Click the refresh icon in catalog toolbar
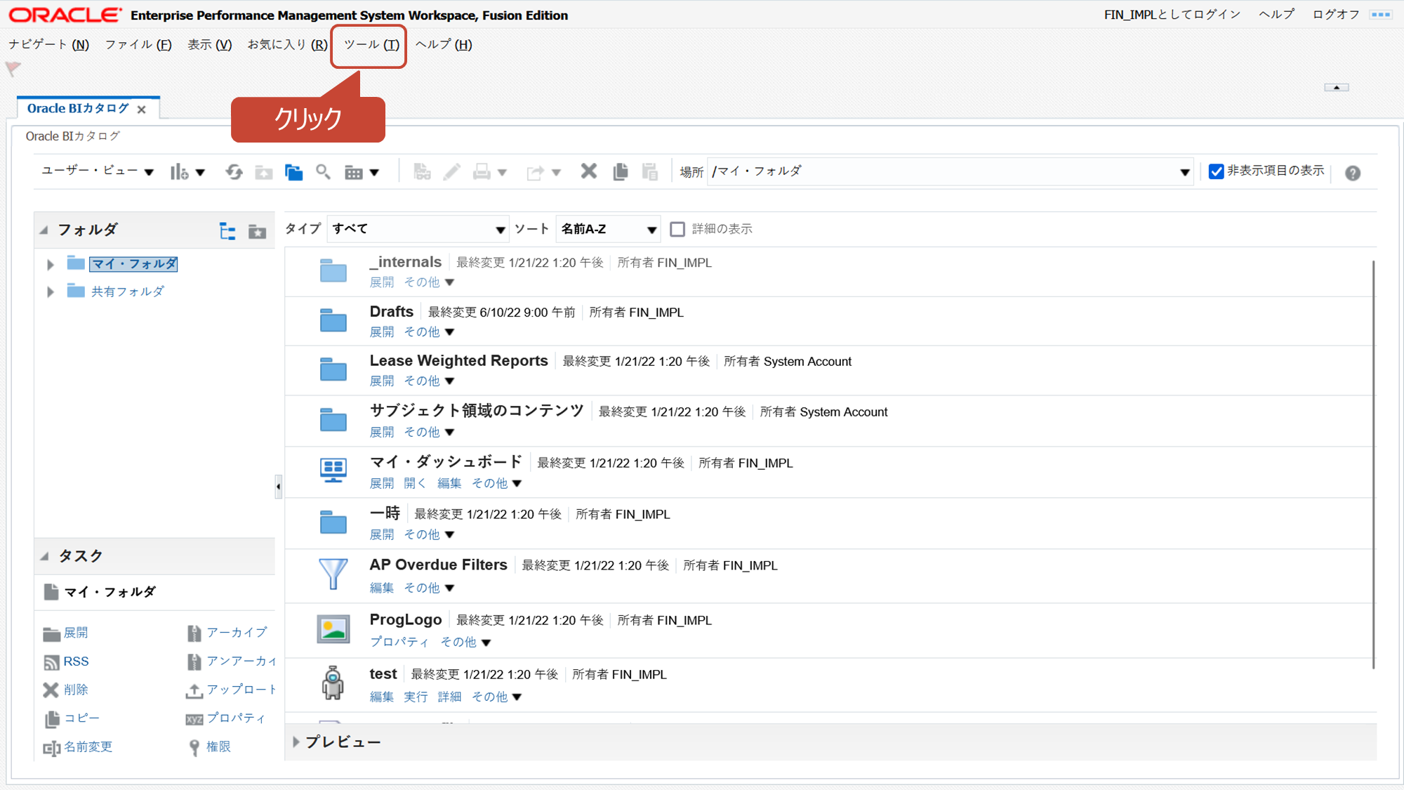1404x790 pixels. point(234,172)
